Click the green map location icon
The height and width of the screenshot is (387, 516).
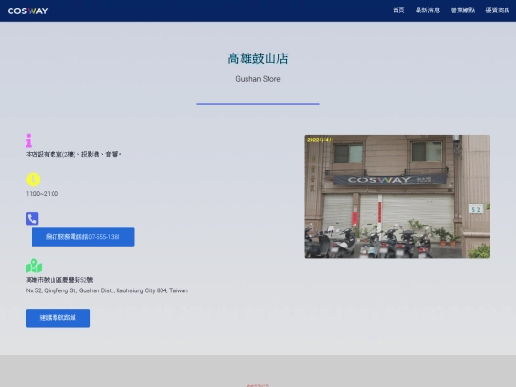(x=33, y=266)
